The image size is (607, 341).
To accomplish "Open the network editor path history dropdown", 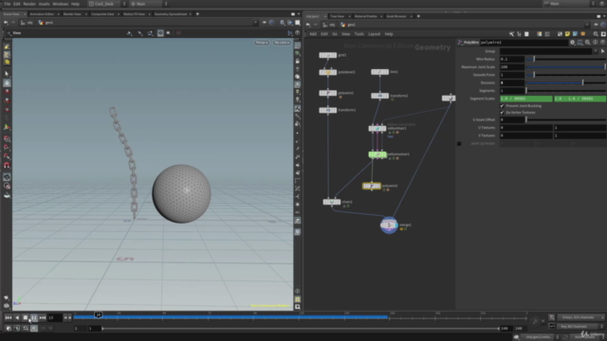I will pyautogui.click(x=587, y=25).
